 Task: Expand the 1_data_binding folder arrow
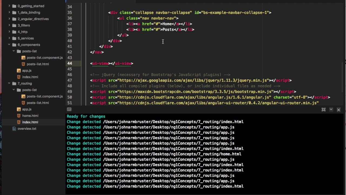tap(9, 12)
